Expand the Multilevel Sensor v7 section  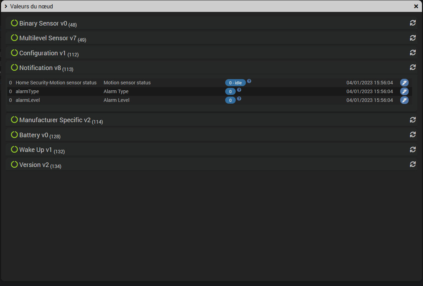pos(48,38)
